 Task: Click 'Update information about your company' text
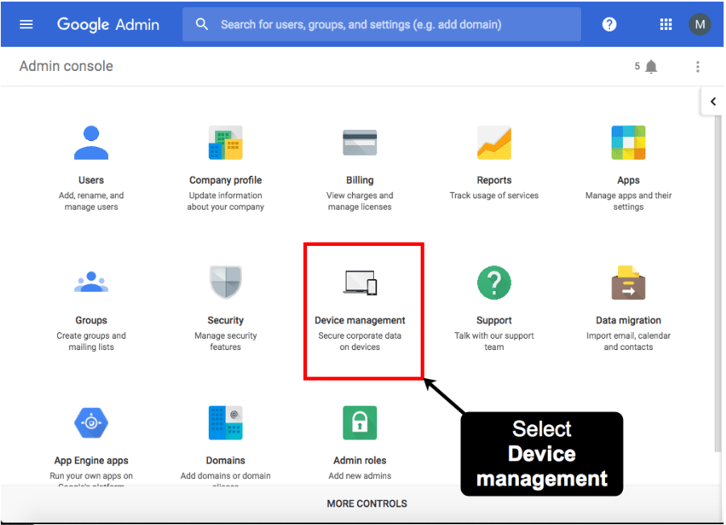(x=226, y=201)
